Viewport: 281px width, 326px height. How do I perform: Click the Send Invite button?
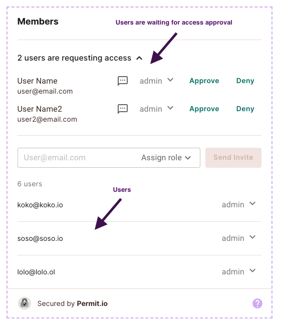[233, 158]
